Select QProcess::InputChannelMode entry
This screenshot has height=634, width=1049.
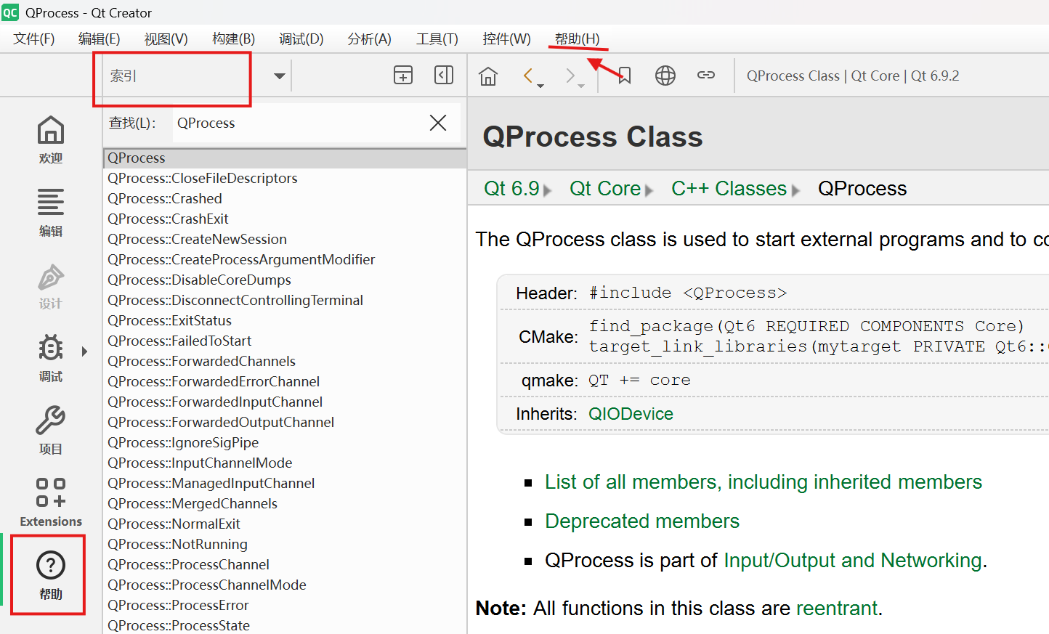click(285, 463)
